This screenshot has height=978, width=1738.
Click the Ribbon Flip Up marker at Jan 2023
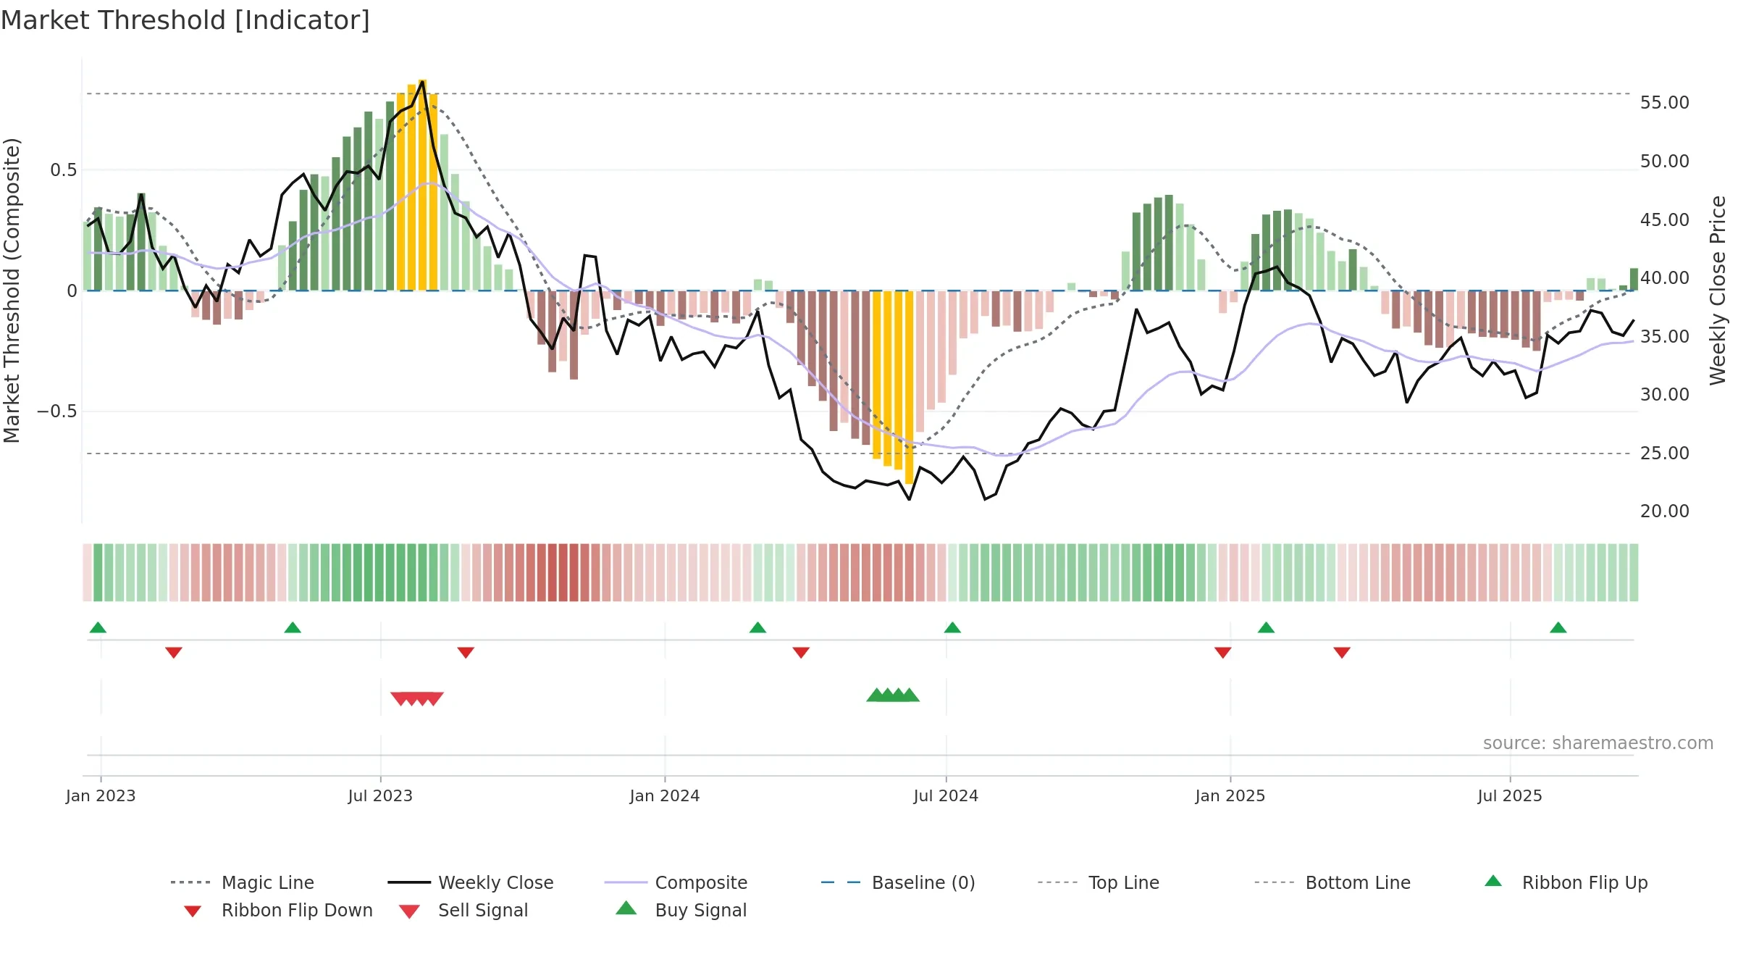coord(98,627)
